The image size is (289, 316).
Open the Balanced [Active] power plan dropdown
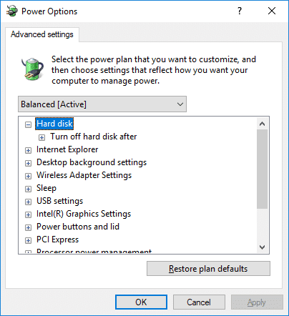[x=102, y=104]
